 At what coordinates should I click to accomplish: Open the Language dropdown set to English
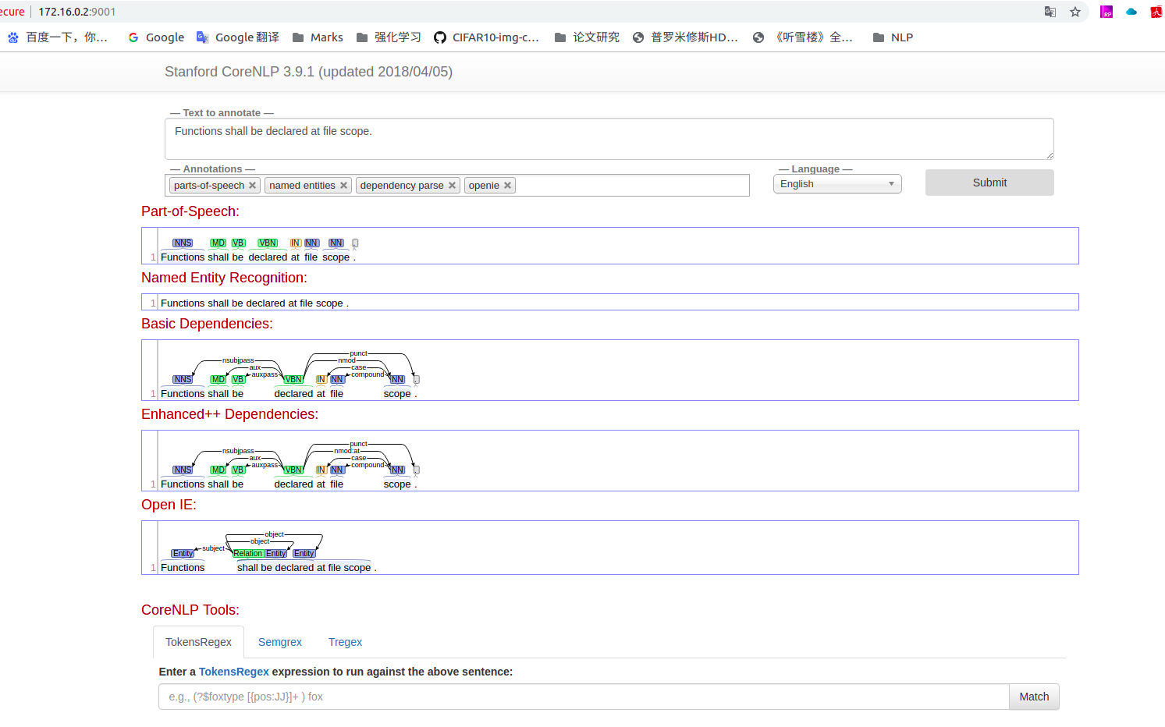click(x=837, y=184)
